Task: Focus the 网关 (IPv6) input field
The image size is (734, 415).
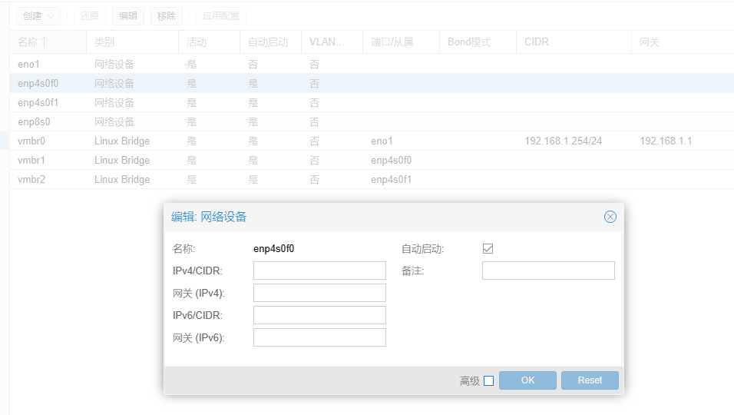Action: pos(319,337)
